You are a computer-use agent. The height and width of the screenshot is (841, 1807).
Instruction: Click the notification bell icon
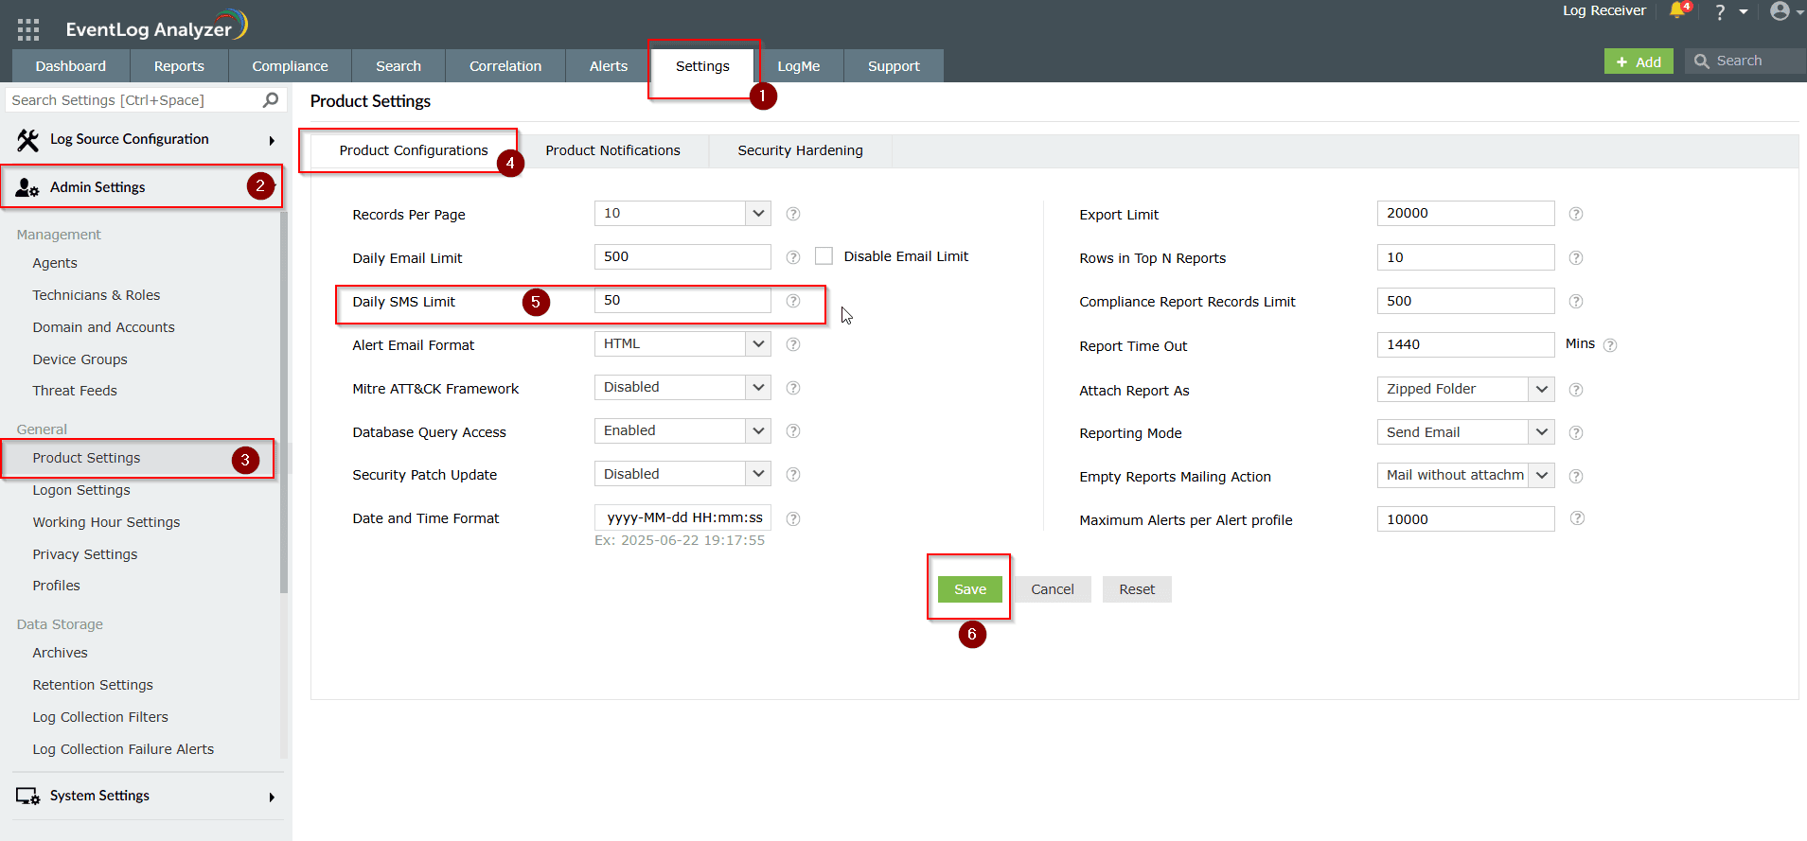tap(1677, 10)
